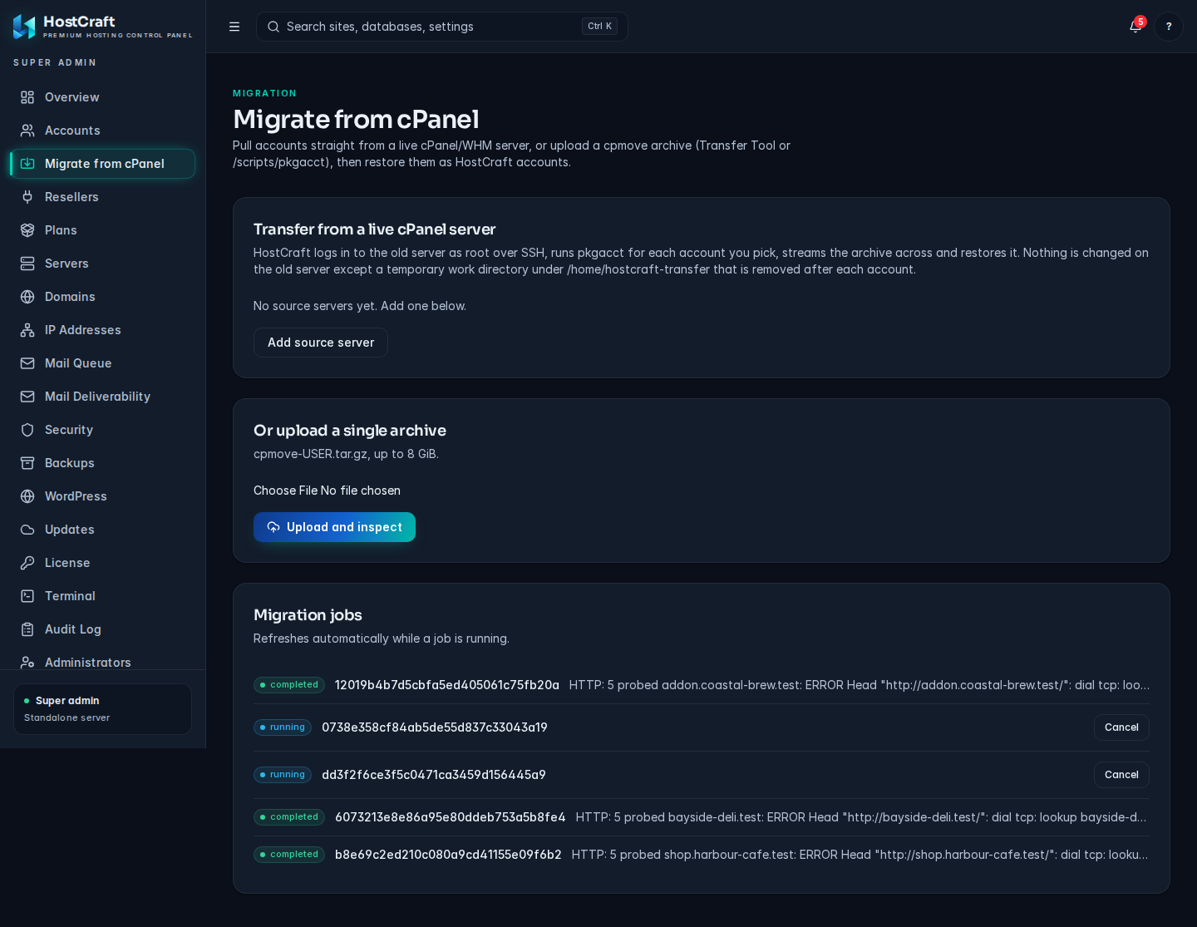Click the Super admin standalone server card
Image resolution: width=1197 pixels, height=927 pixels.
pyautogui.click(x=102, y=709)
